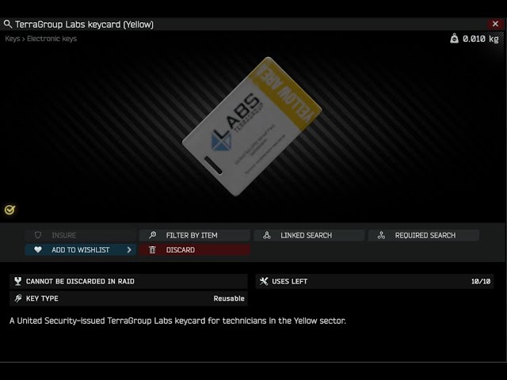
Task: Open Required Search
Action: [x=424, y=235]
